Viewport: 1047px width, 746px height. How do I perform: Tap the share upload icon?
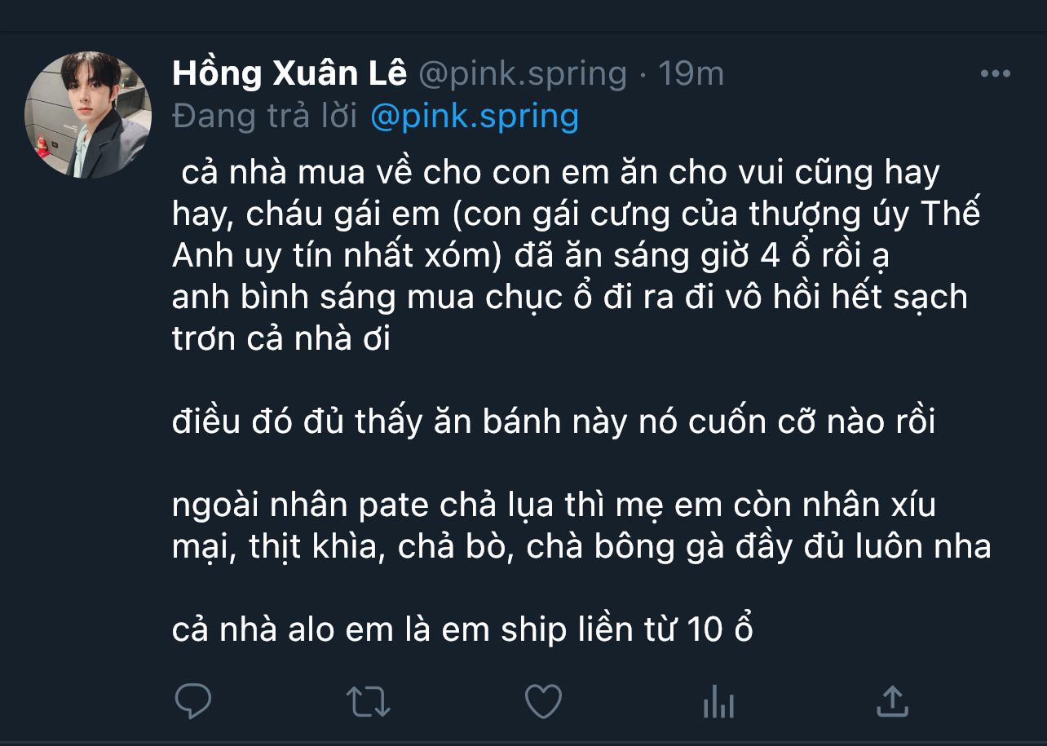pyautogui.click(x=892, y=701)
